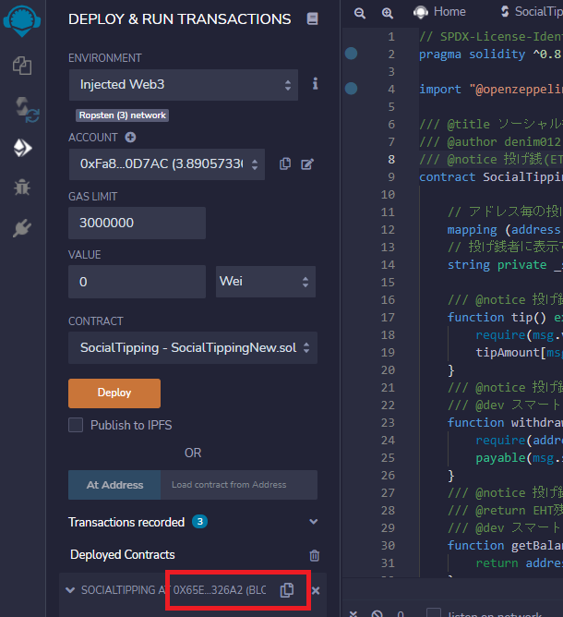The width and height of the screenshot is (563, 617).
Task: Click the mapping (address line
Action: [x=505, y=229]
